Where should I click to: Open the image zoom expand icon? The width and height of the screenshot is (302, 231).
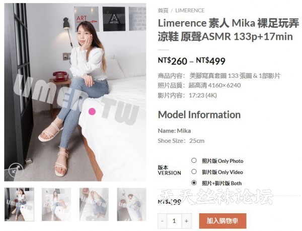coord(16,170)
